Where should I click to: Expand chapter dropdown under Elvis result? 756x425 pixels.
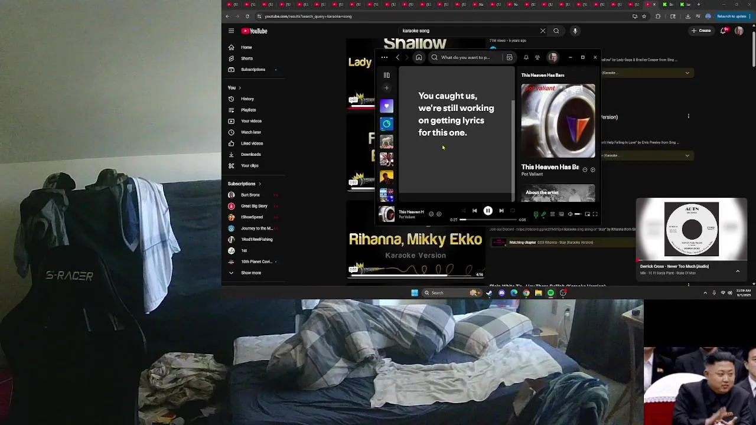coord(687,155)
